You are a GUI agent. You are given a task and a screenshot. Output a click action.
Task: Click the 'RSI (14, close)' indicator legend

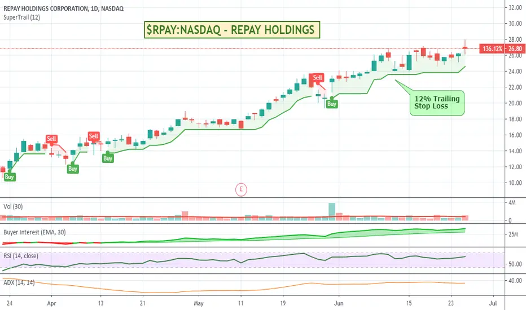coord(21,256)
